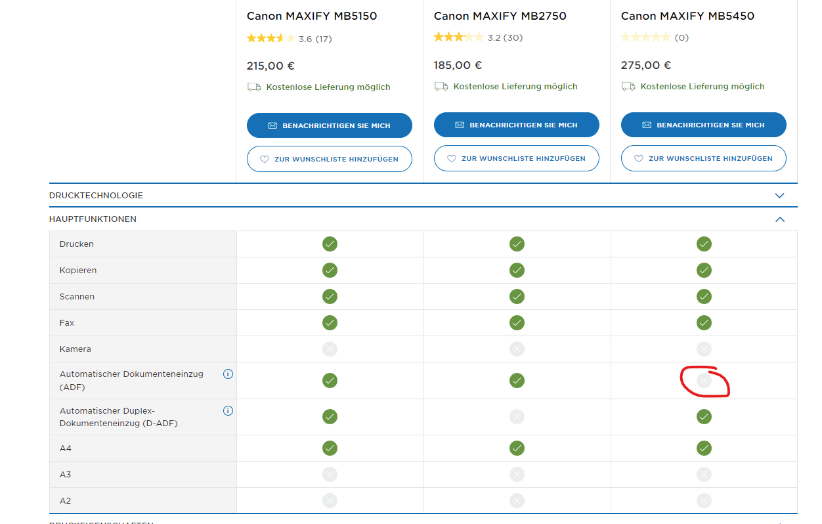This screenshot has width=822, height=524.
Task: Click Kostenlose Lieferung möglich under MB2750
Action: (x=515, y=87)
